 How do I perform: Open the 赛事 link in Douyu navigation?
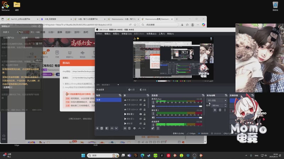(60, 32)
